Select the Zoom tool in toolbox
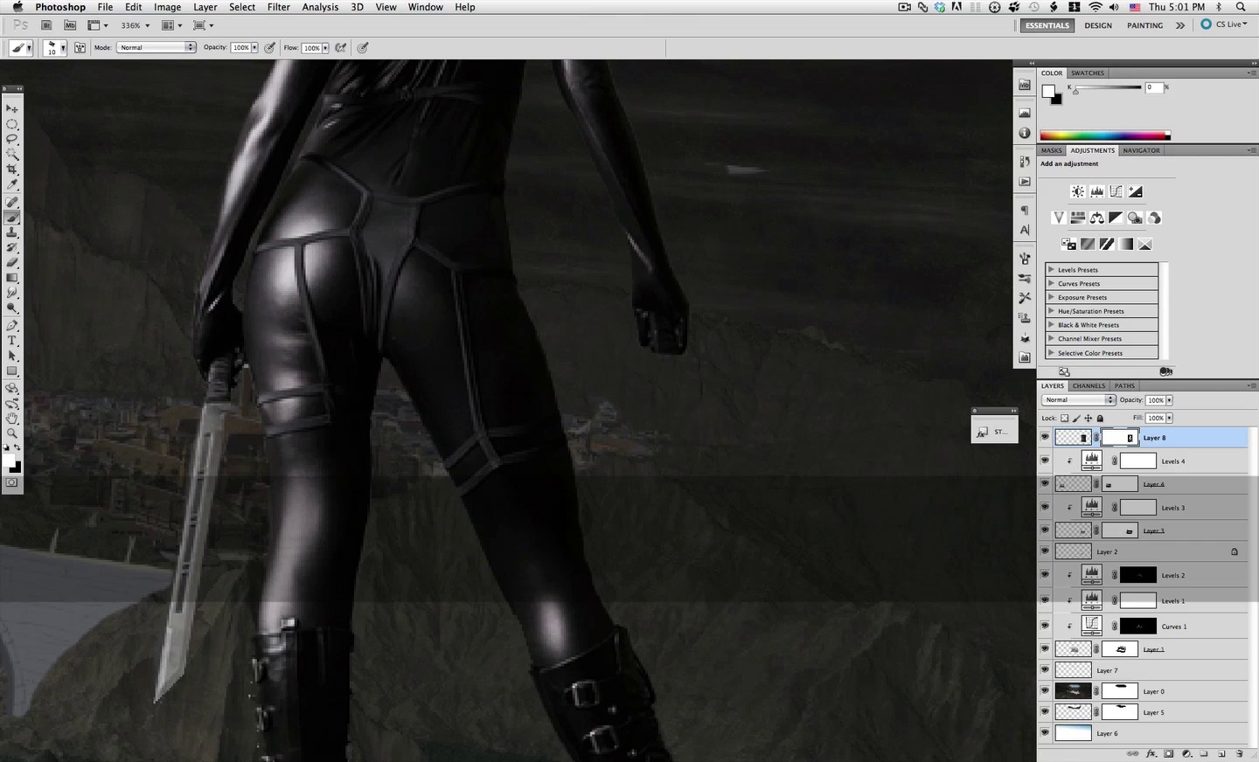This screenshot has width=1259, height=762. (12, 433)
